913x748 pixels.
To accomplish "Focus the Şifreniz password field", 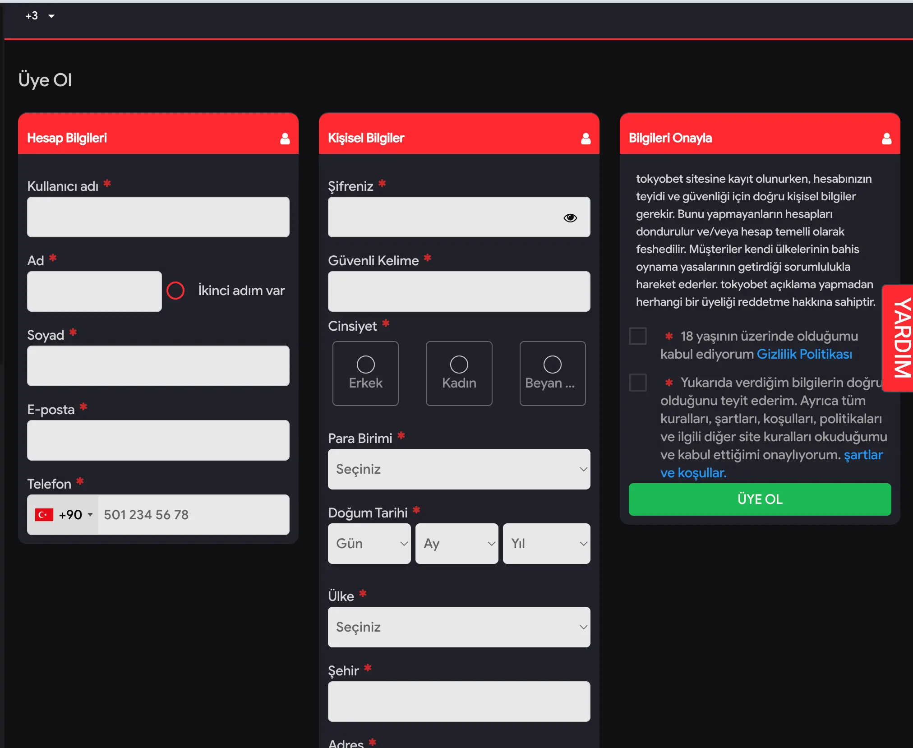I will [x=459, y=217].
